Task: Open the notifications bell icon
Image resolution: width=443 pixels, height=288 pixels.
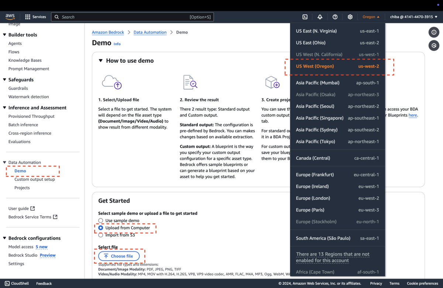Action: [x=320, y=17]
